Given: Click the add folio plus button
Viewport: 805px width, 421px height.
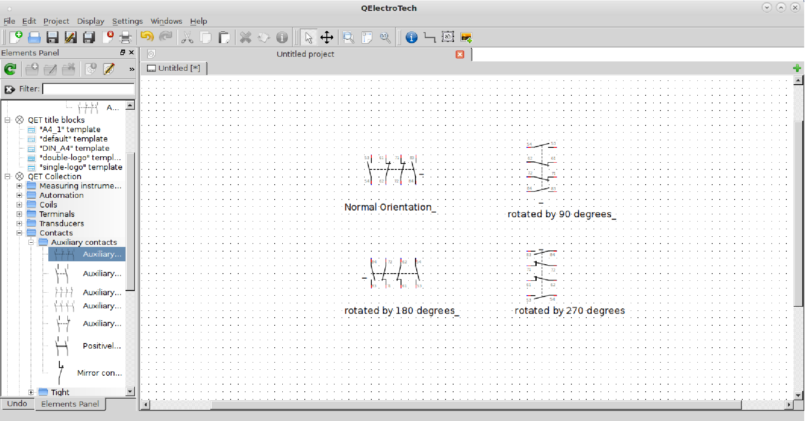Looking at the screenshot, I should (797, 68).
